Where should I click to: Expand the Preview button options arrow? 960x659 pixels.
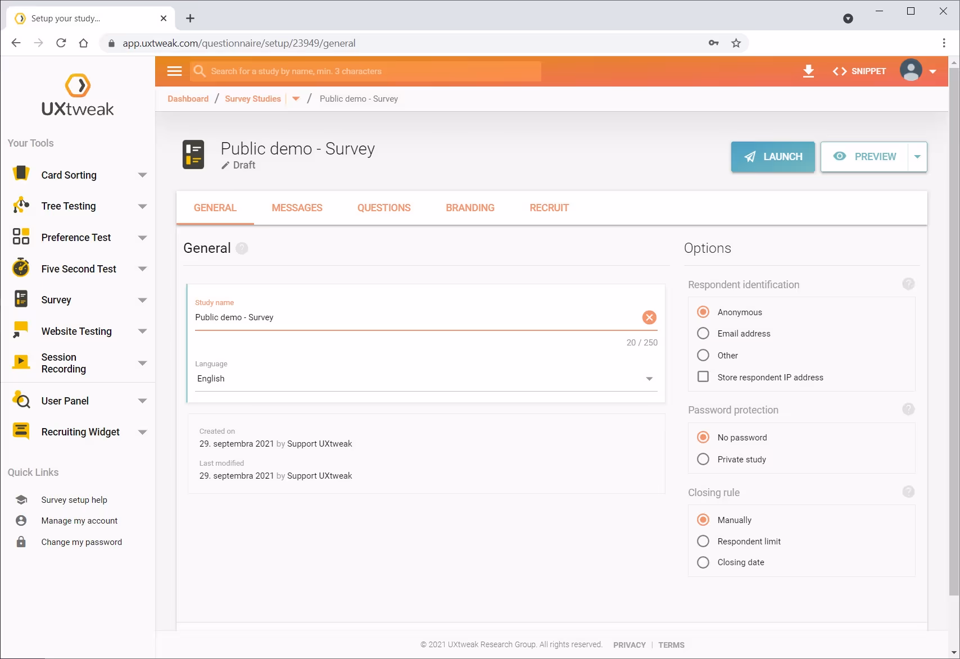(x=917, y=157)
